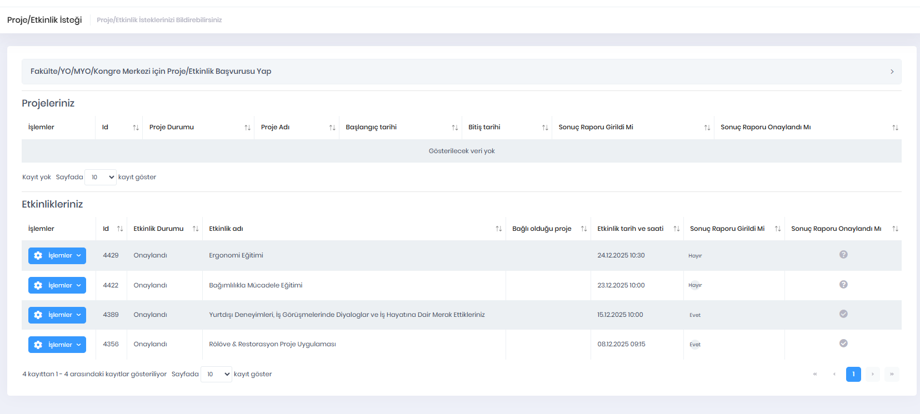Go to next page in pagination
Image resolution: width=920 pixels, height=414 pixels.
coord(872,374)
